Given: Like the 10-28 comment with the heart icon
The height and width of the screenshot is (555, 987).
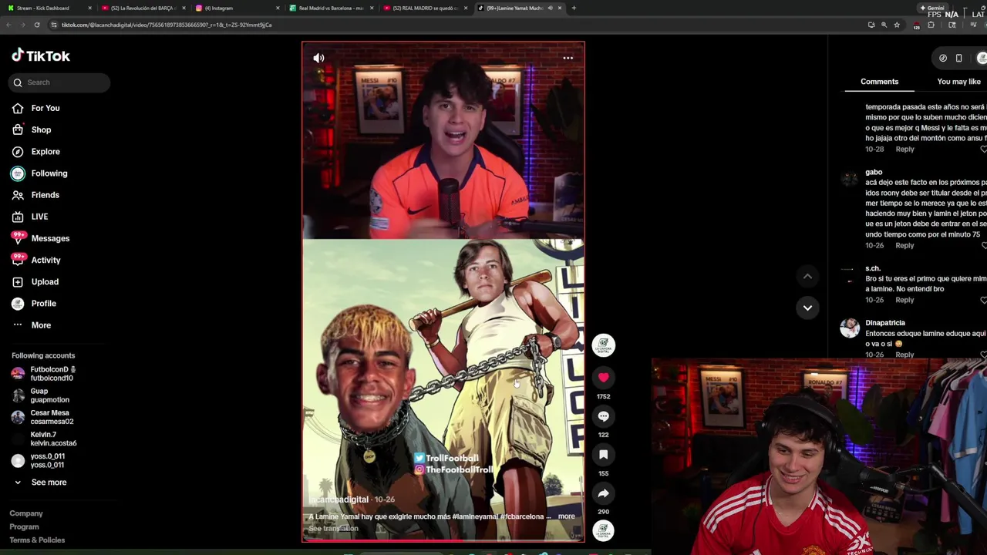Looking at the screenshot, I should pos(983,150).
